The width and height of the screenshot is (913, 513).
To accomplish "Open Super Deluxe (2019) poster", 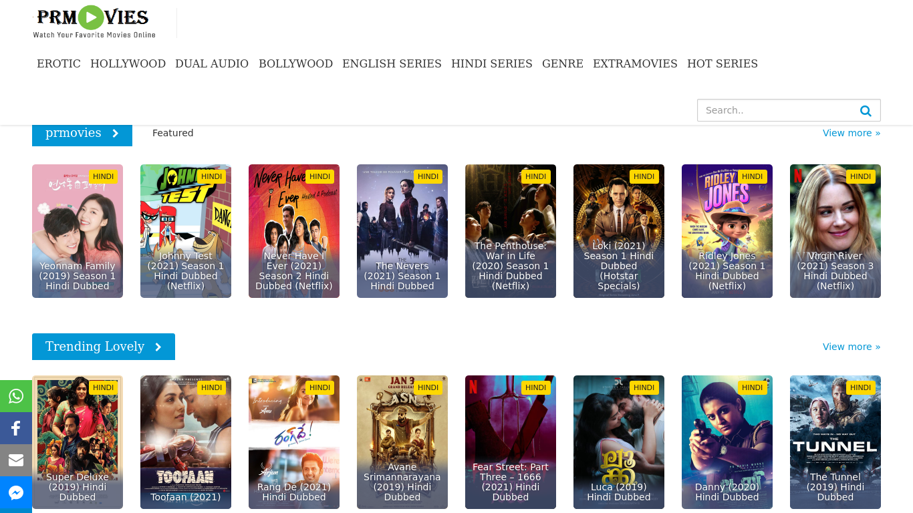I will [x=78, y=442].
